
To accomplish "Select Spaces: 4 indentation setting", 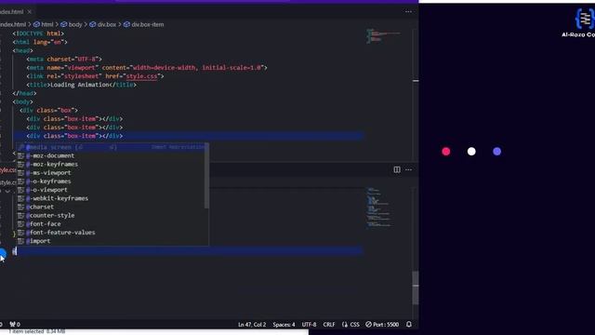I will click(284, 325).
